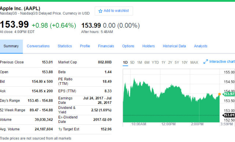Open the Holders tab

(148, 46)
